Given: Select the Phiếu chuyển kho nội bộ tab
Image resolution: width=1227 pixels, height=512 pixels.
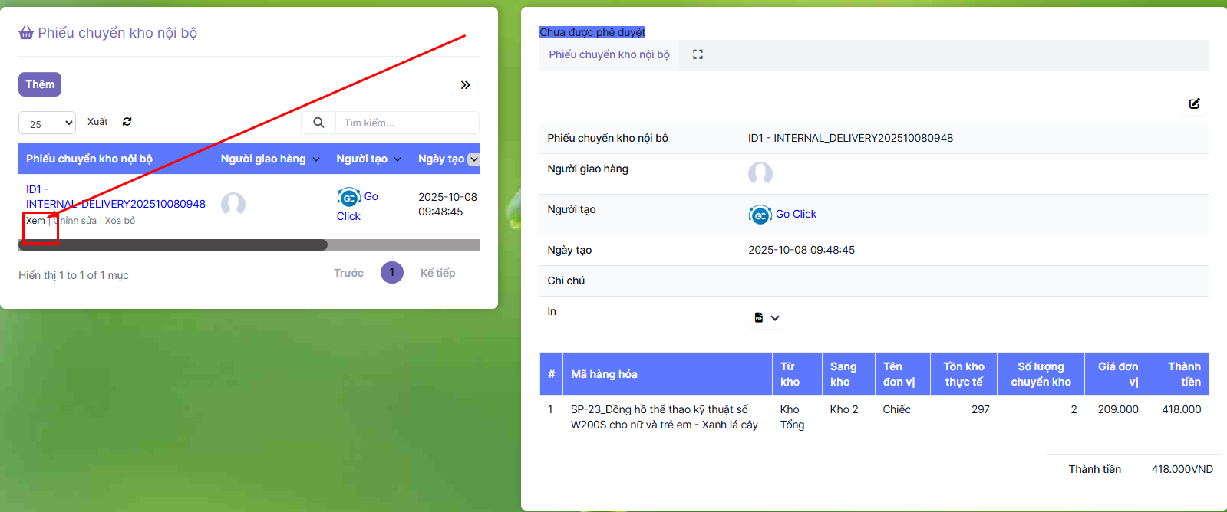Looking at the screenshot, I should pos(609,55).
